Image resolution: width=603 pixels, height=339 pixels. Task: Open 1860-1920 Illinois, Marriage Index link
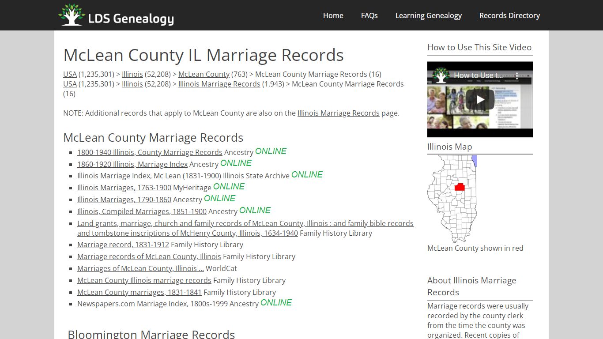click(132, 164)
